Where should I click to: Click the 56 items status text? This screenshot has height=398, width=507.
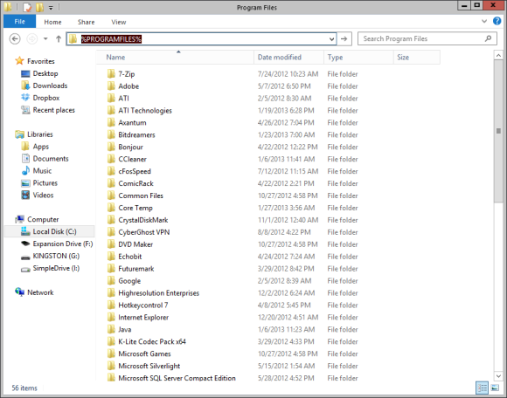24,388
